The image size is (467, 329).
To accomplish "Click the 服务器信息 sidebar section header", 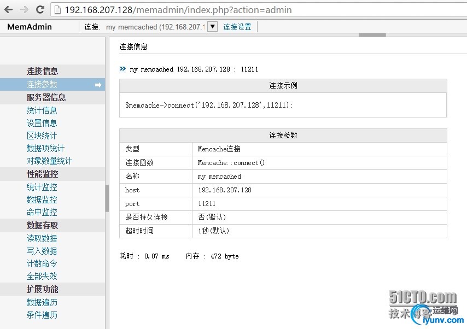I will (x=52, y=97).
